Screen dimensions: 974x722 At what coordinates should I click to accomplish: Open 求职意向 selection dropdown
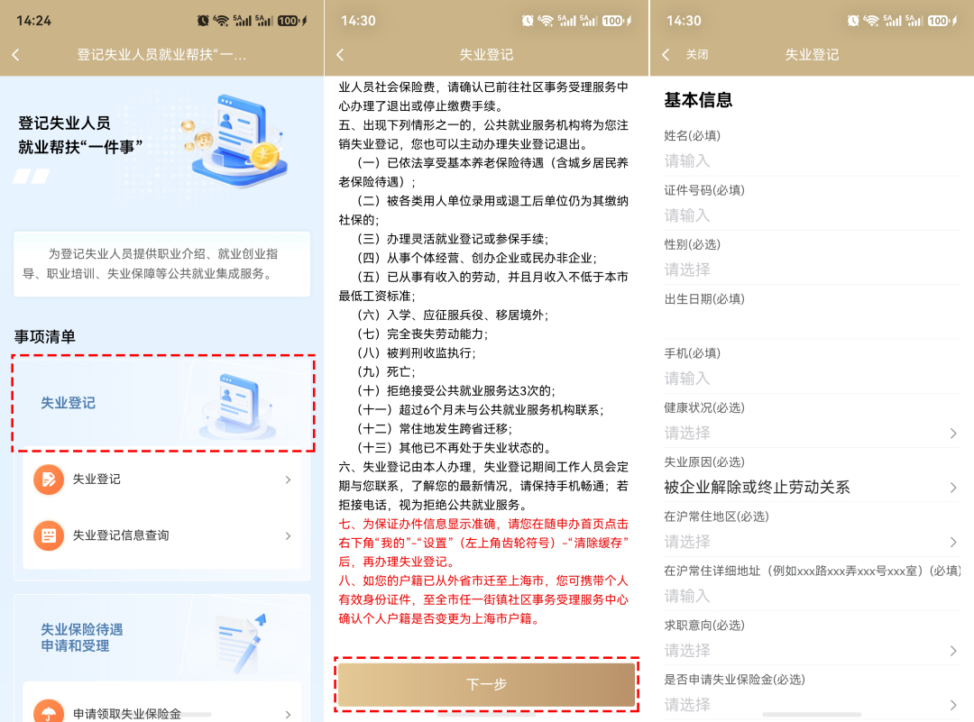812,651
